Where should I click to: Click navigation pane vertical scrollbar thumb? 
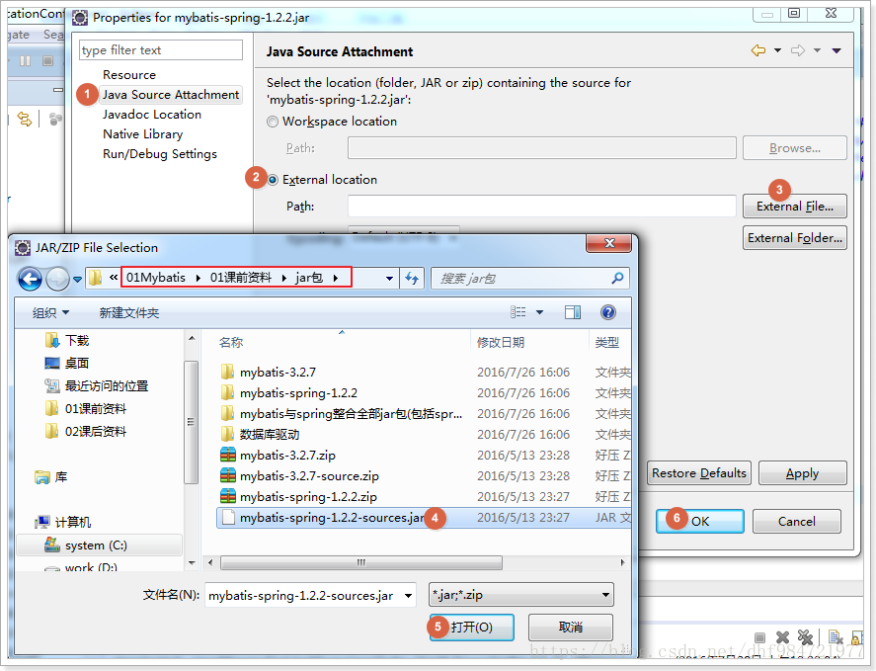click(191, 422)
